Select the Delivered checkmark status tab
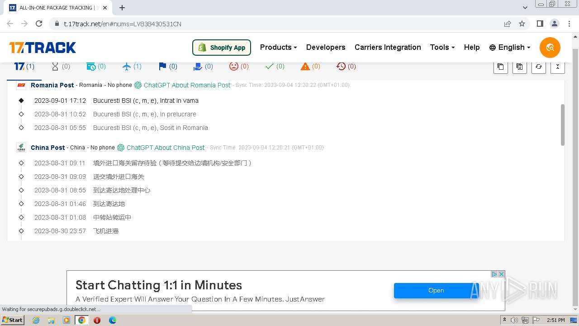579x326 pixels. point(275,67)
